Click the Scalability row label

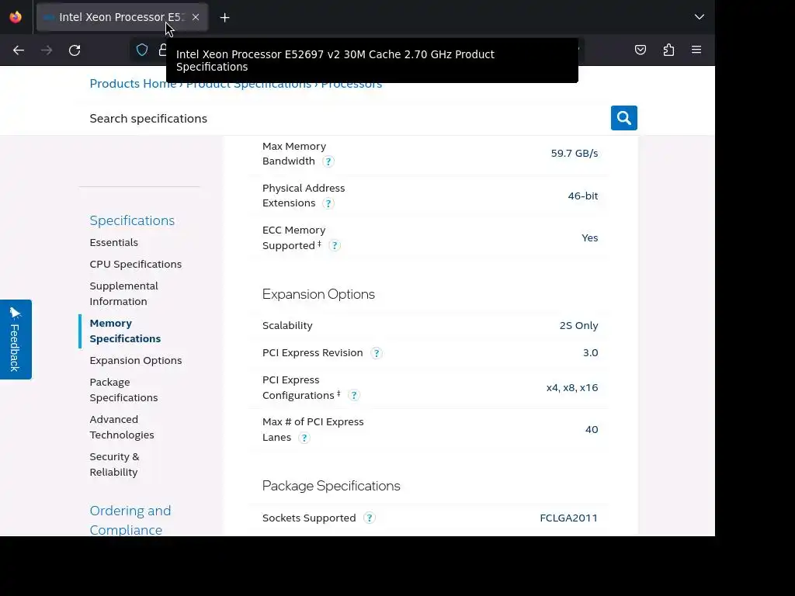[x=287, y=325]
